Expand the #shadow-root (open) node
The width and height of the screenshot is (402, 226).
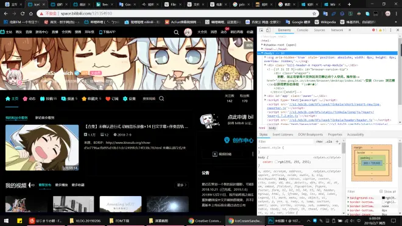[262, 44]
